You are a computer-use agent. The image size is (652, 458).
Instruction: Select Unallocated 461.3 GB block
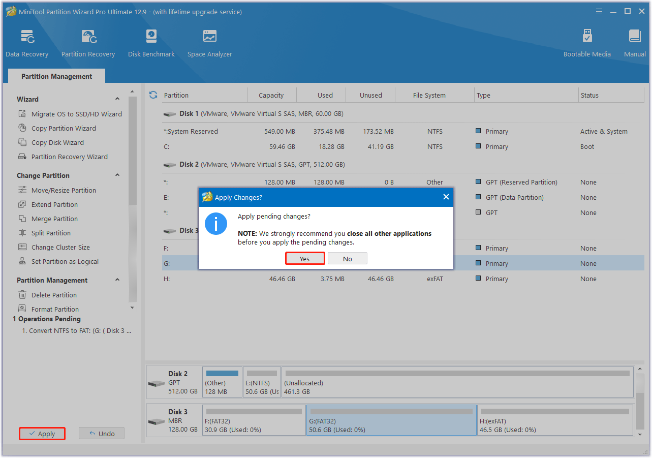pyautogui.click(x=457, y=382)
